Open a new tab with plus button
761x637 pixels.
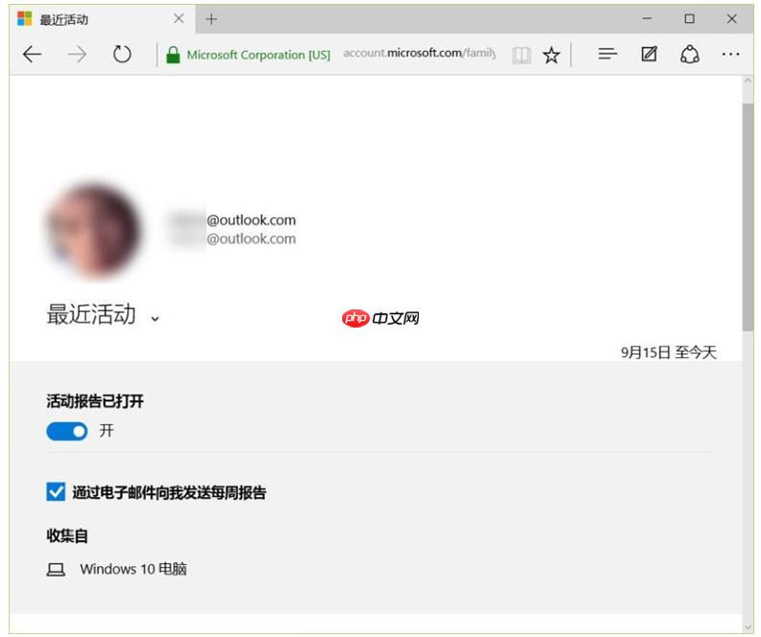point(211,19)
